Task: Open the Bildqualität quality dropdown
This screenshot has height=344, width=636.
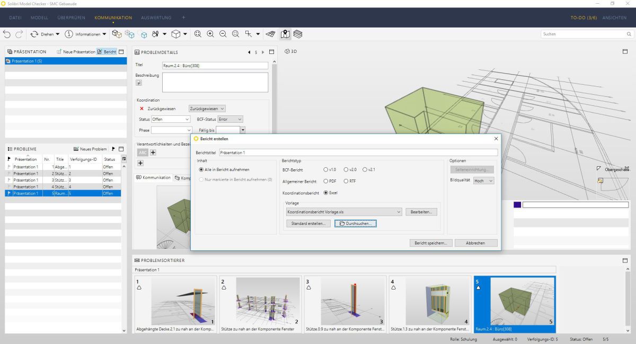Action: click(483, 181)
